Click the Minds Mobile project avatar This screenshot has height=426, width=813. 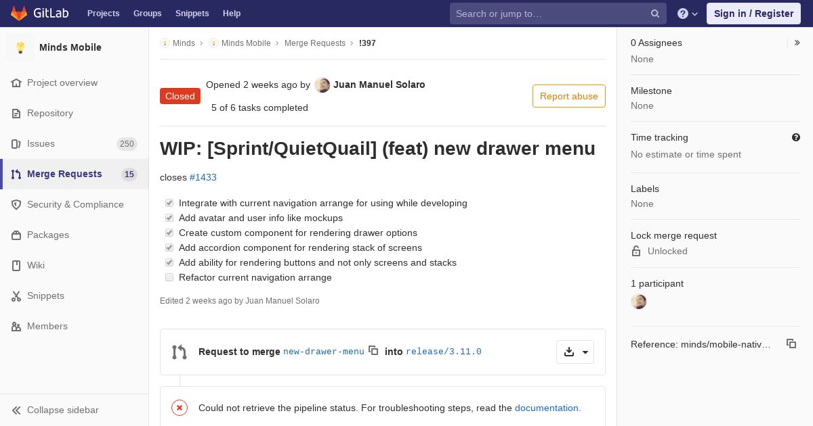coord(20,47)
